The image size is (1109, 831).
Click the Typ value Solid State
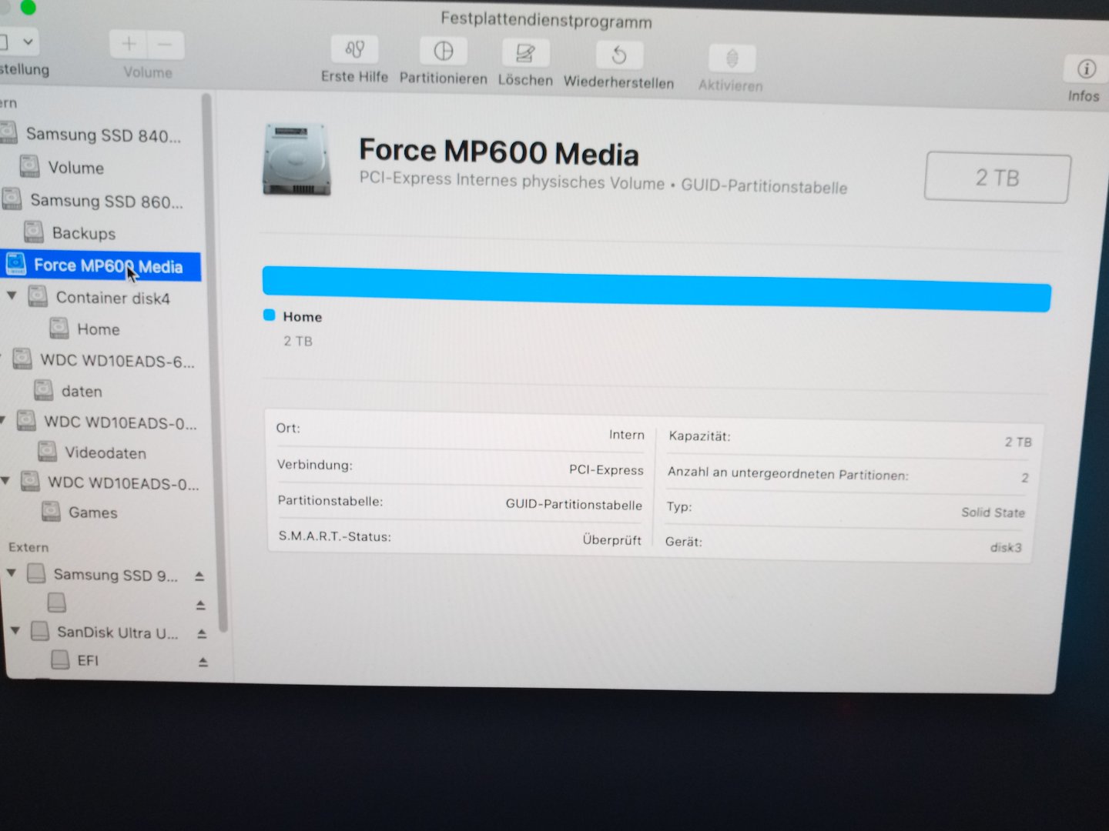(x=993, y=512)
